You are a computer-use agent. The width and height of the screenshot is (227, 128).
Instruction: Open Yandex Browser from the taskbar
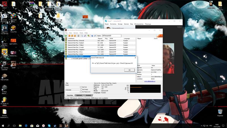tap(43, 126)
